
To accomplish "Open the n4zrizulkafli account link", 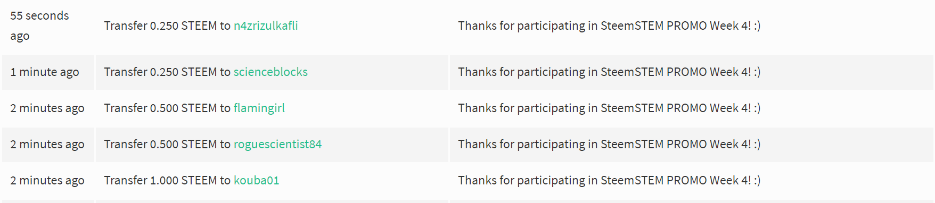I will point(266,26).
